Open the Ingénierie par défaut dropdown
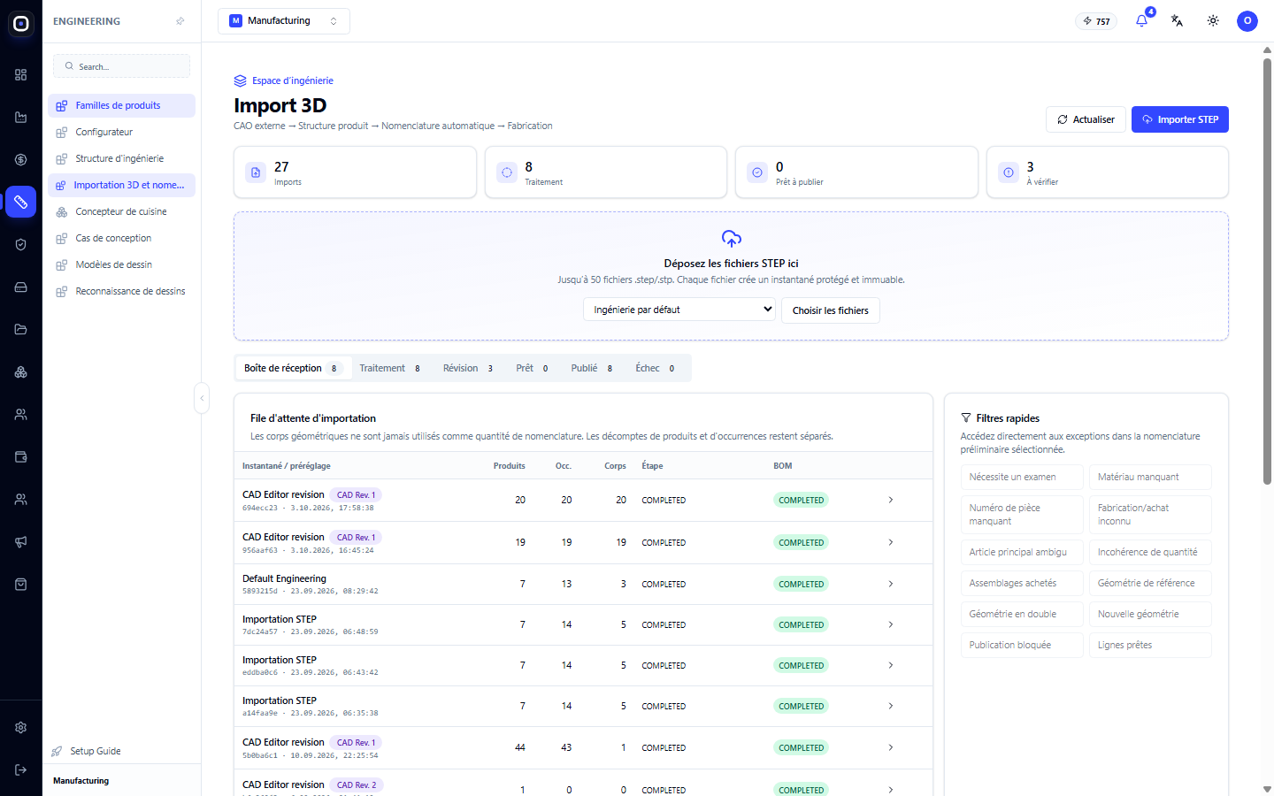 coord(679,310)
